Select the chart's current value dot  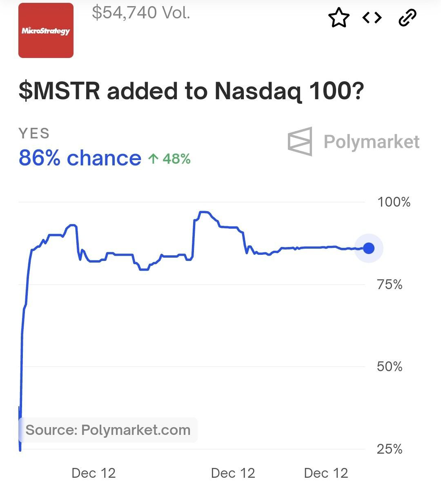pyautogui.click(x=369, y=248)
